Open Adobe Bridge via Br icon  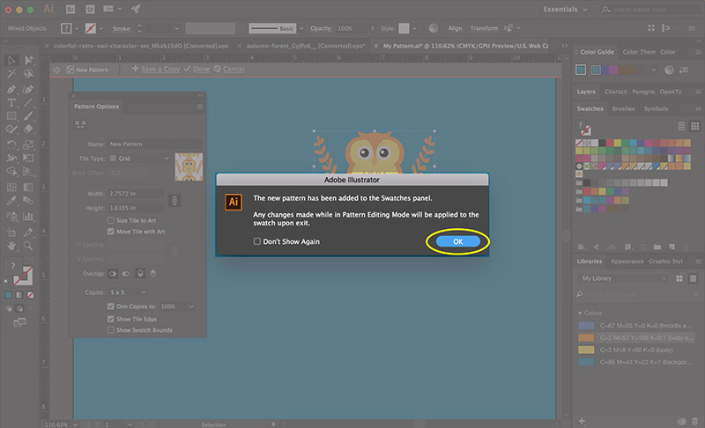pyautogui.click(x=70, y=9)
